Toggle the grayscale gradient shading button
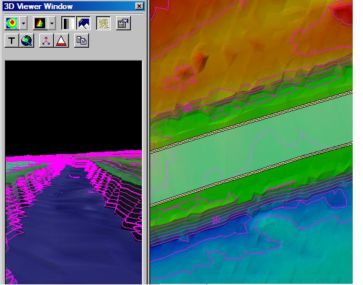The width and height of the screenshot is (363, 285). tap(68, 23)
